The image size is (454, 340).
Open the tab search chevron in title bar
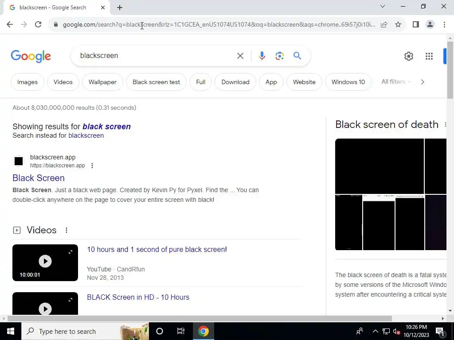tap(383, 6)
